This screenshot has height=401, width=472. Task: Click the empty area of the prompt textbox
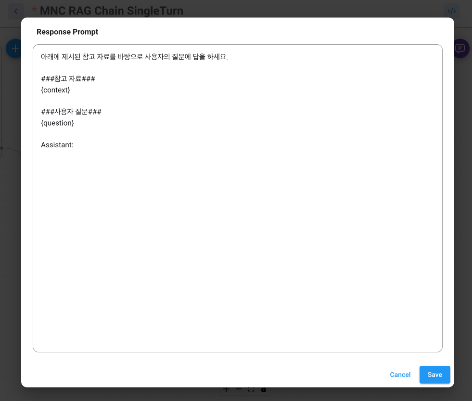tap(237, 250)
